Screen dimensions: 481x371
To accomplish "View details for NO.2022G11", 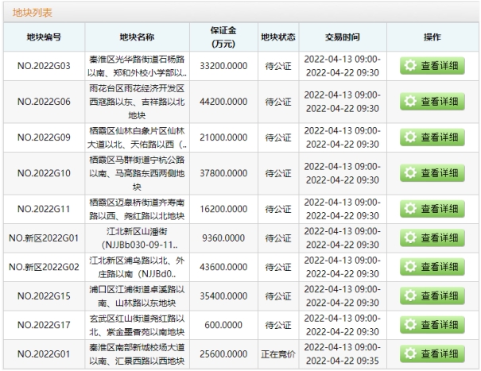I will (433, 209).
